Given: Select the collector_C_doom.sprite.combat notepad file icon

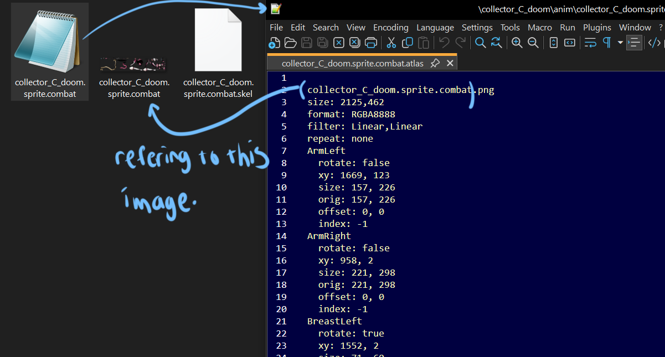Looking at the screenshot, I should pos(50,51).
